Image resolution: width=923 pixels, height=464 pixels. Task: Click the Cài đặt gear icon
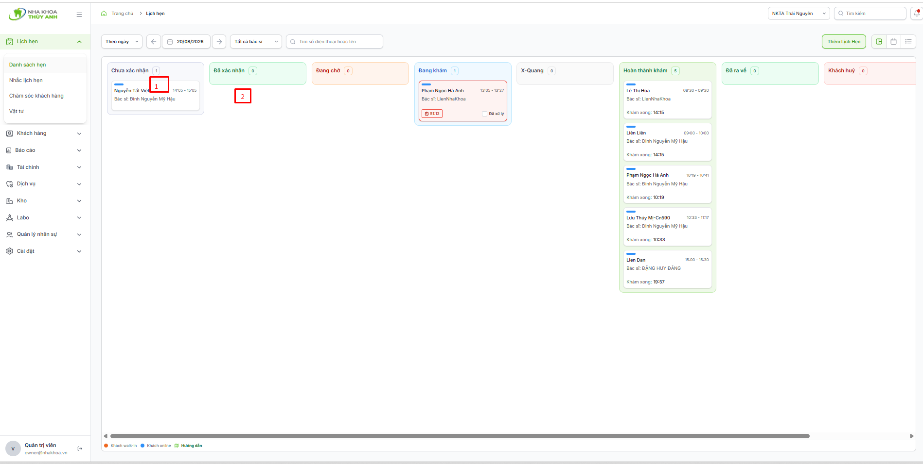(x=10, y=251)
